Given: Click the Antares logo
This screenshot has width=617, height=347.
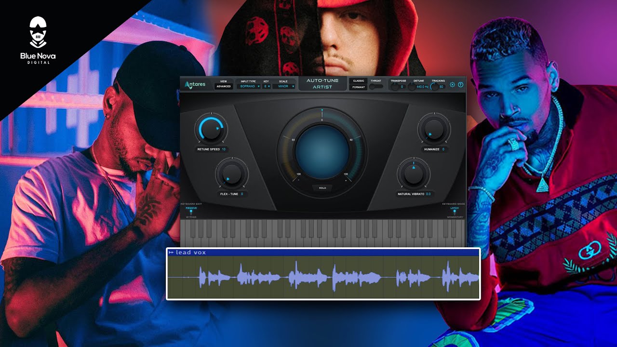Looking at the screenshot, I should [195, 84].
